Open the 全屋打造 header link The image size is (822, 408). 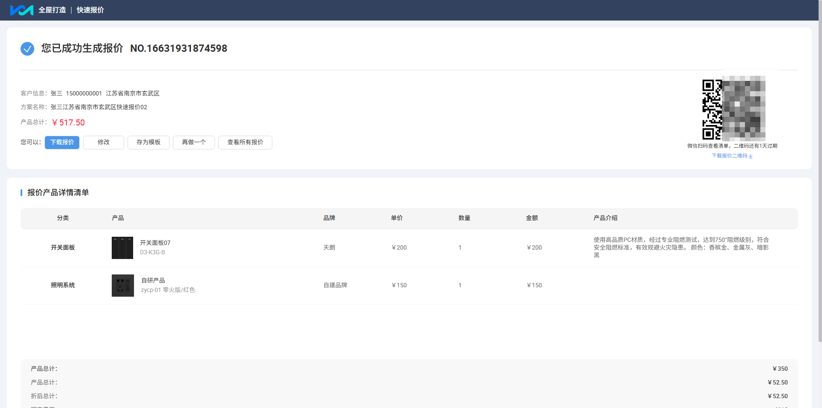pyautogui.click(x=52, y=10)
